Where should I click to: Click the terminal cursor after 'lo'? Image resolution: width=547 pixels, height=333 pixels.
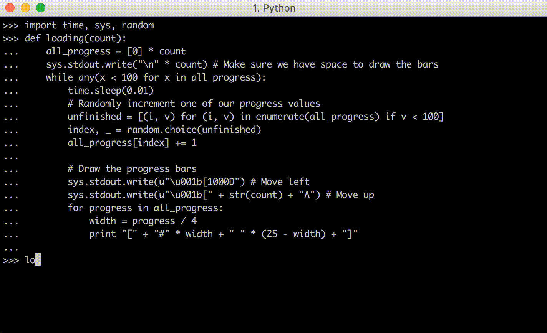pos(37,260)
